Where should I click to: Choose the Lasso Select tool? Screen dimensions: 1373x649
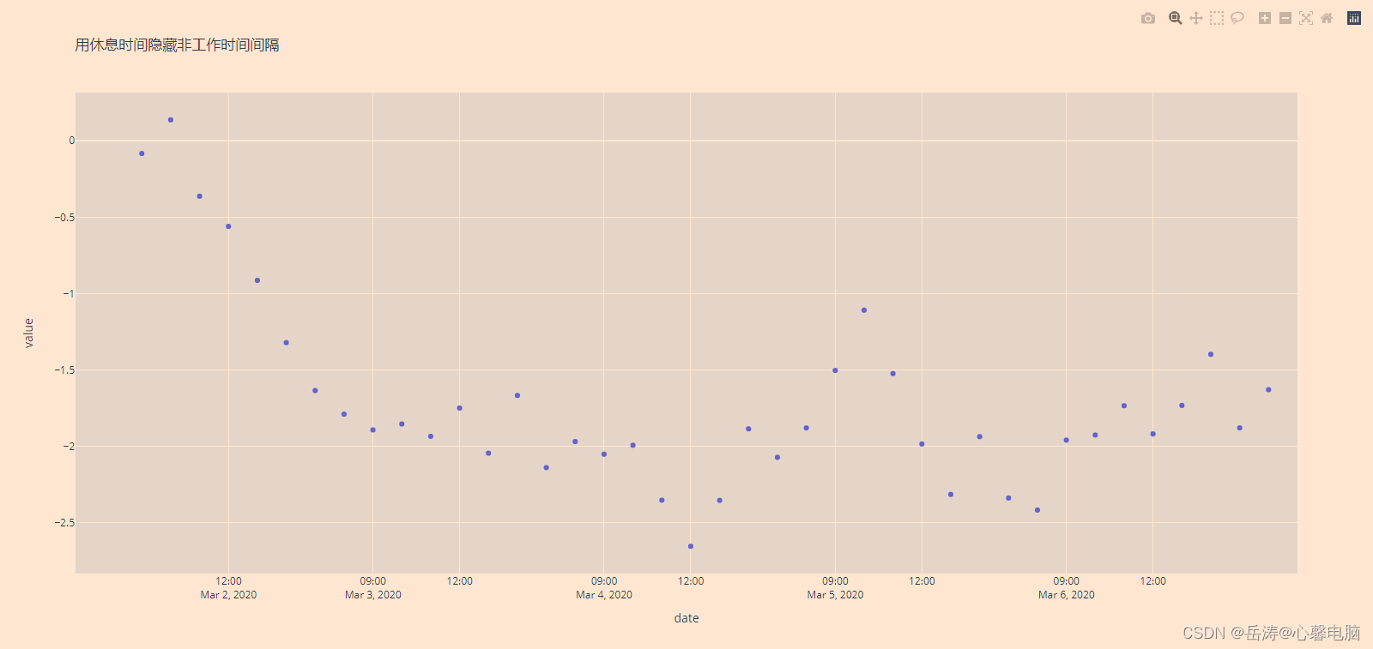coord(1237,18)
